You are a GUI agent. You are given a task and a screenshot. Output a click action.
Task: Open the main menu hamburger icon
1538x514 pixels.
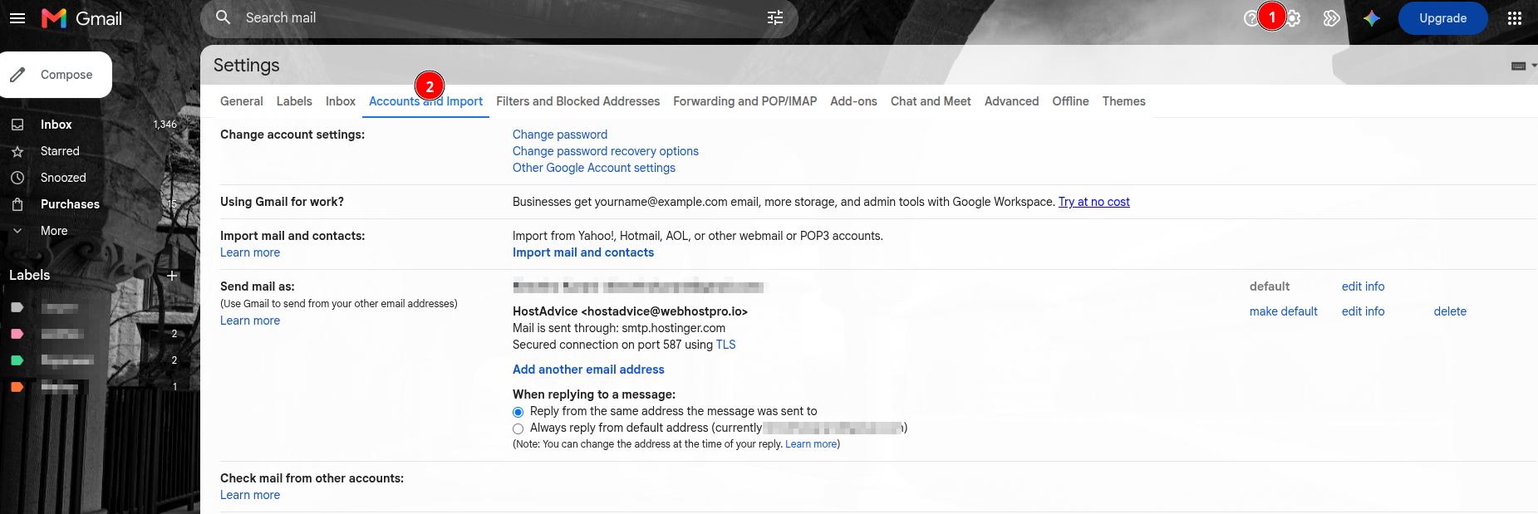(17, 18)
